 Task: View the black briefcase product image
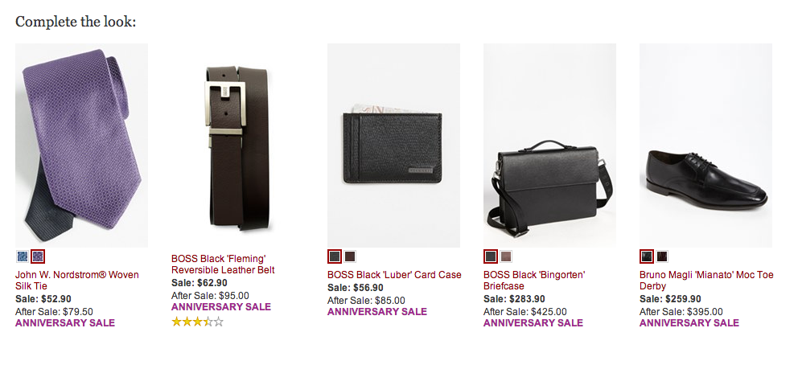click(549, 146)
